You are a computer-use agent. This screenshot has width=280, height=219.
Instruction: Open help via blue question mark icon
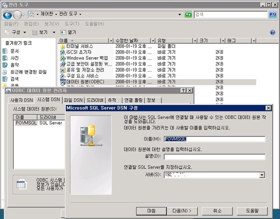272,32
